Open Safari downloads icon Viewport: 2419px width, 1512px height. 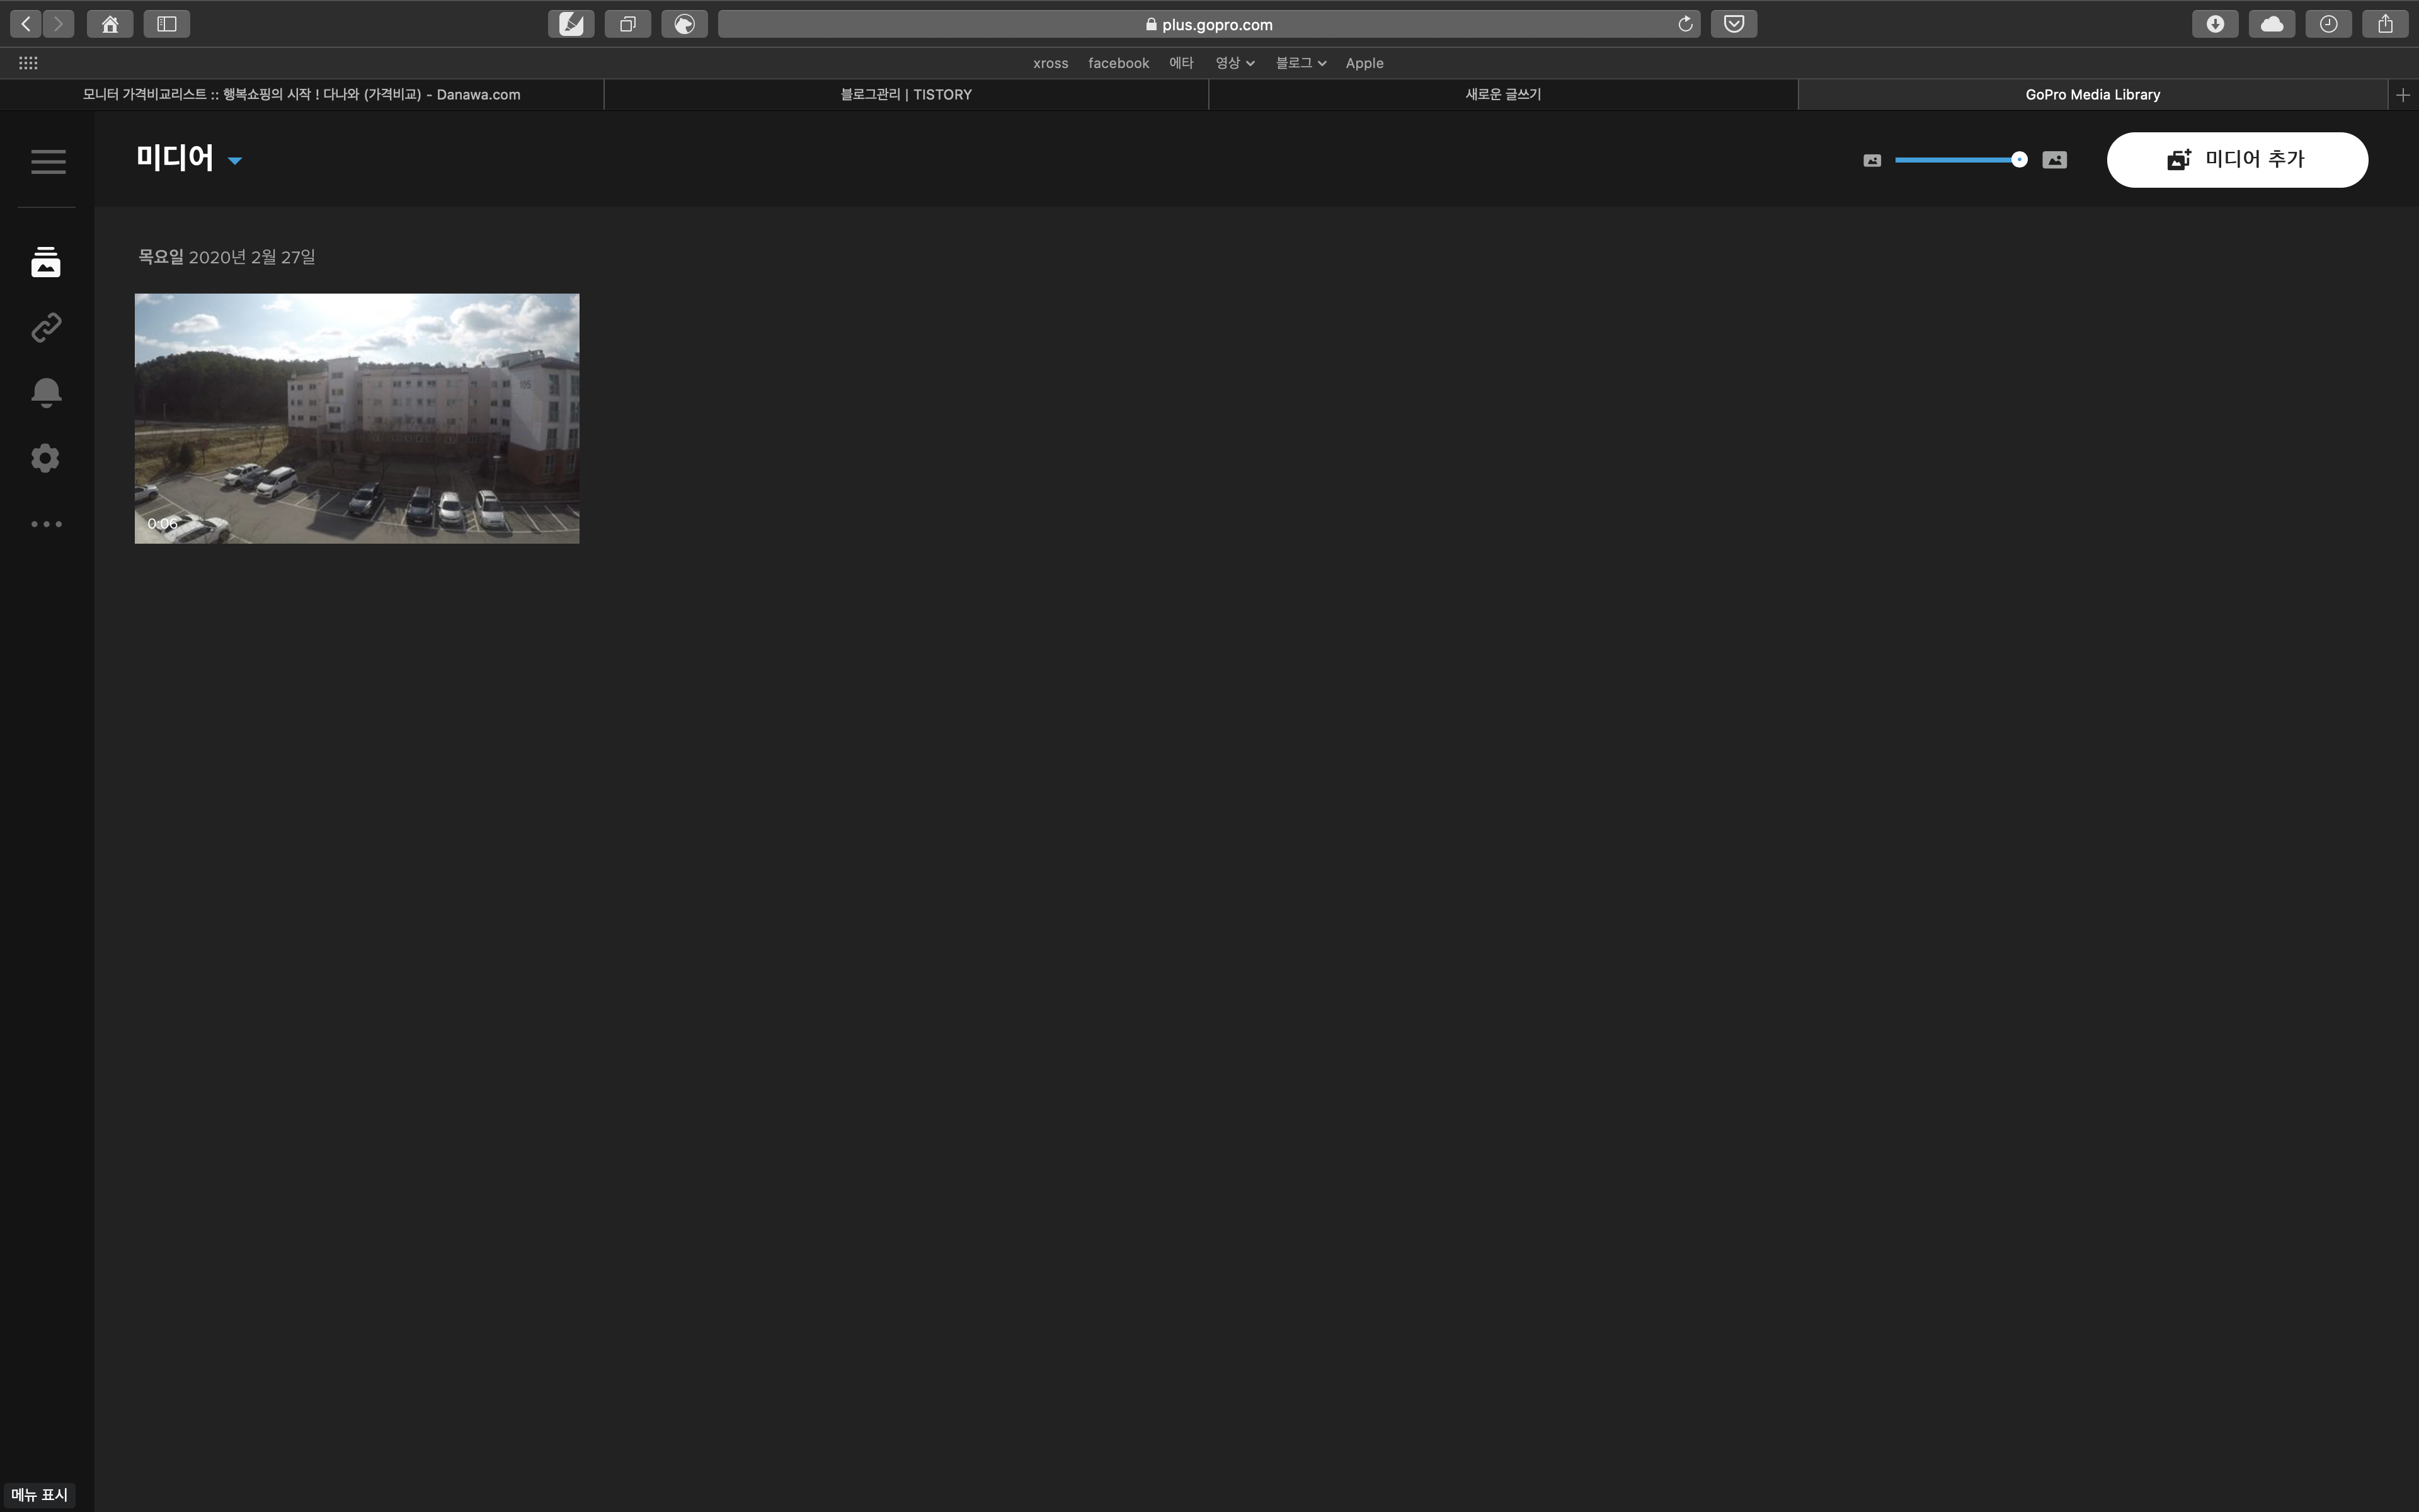[x=2215, y=24]
